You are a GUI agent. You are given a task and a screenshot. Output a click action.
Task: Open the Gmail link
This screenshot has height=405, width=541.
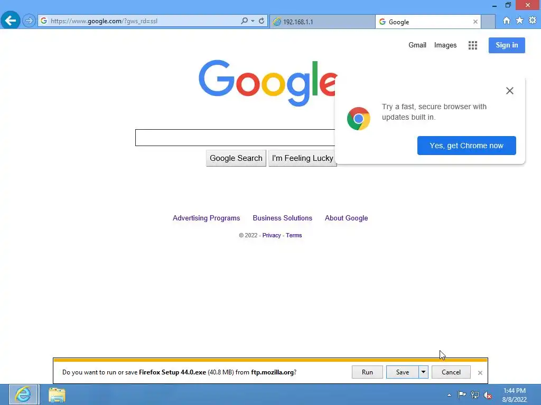pos(417,45)
